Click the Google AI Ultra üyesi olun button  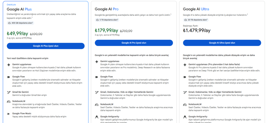click(x=222, y=43)
